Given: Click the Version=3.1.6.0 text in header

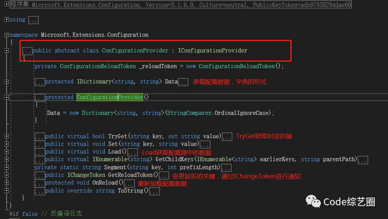Looking at the screenshot, I should pyautogui.click(x=170, y=5).
